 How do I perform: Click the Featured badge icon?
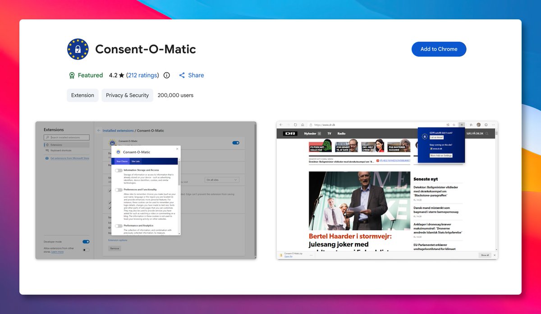click(71, 75)
